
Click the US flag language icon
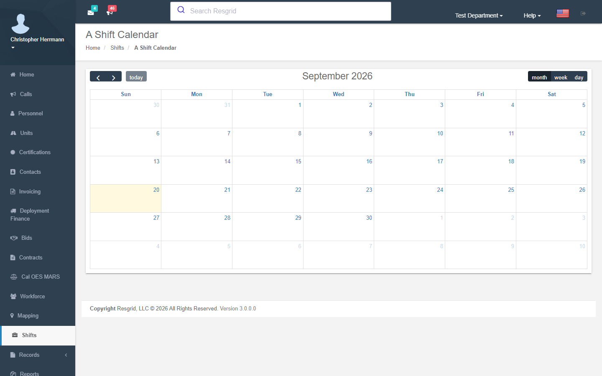tap(563, 13)
